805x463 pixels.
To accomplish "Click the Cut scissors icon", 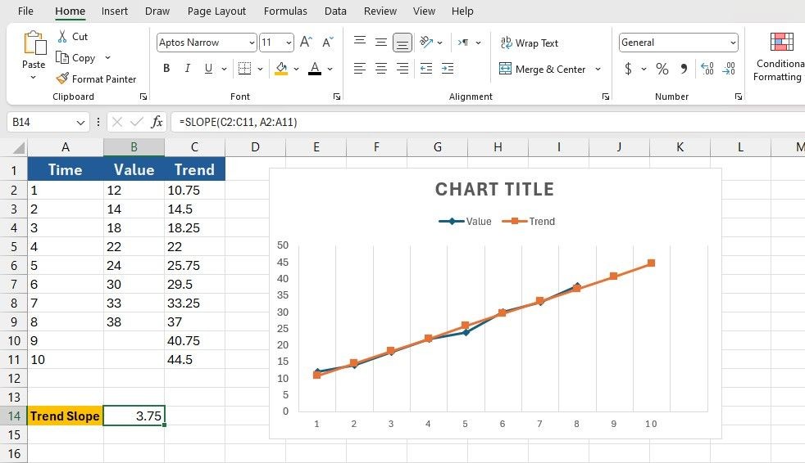I will coord(62,36).
